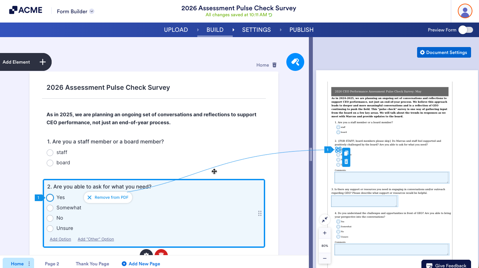The height and width of the screenshot is (268, 479).
Task: Go to the SETTINGS step
Action: click(257, 30)
